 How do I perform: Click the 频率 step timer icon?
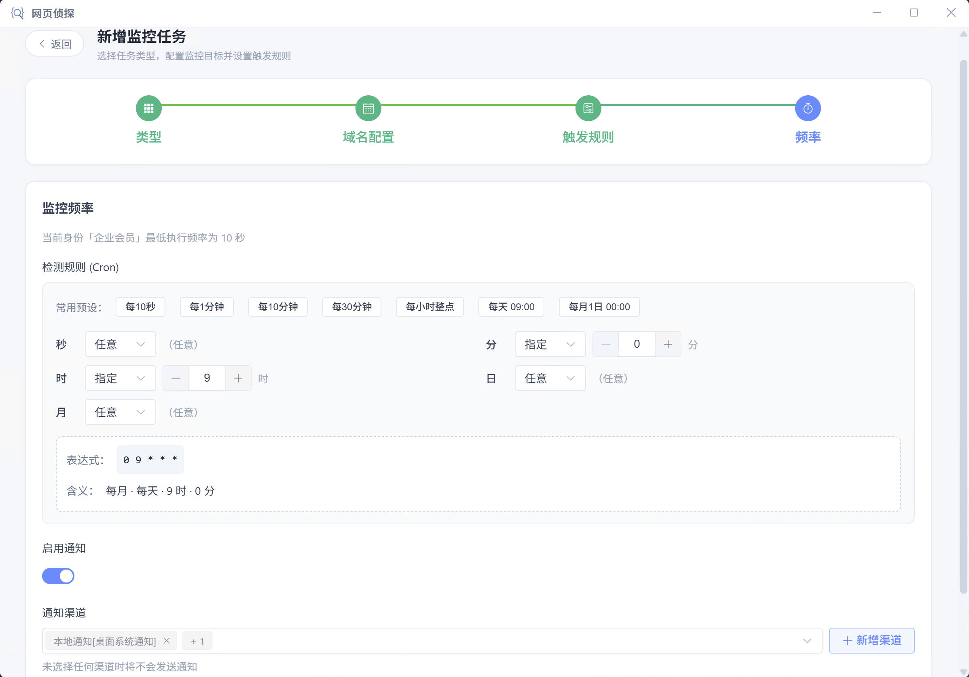pyautogui.click(x=808, y=108)
